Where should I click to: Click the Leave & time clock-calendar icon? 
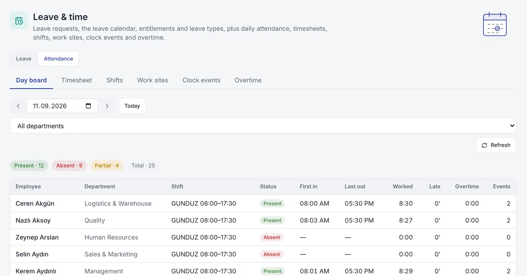coord(19,20)
